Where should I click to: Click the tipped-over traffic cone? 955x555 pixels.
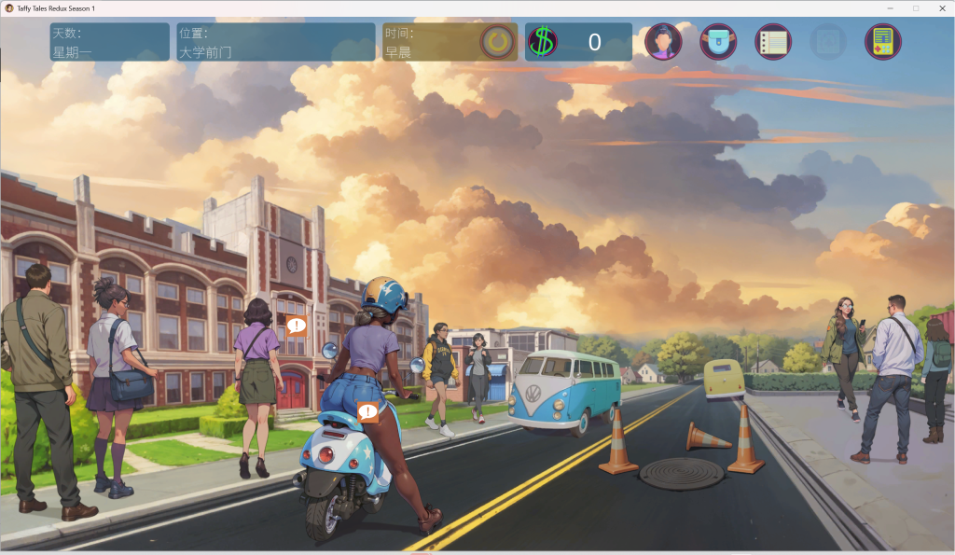708,436
